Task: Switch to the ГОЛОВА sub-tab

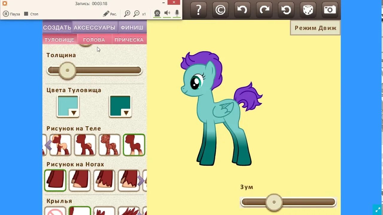Action: (94, 40)
